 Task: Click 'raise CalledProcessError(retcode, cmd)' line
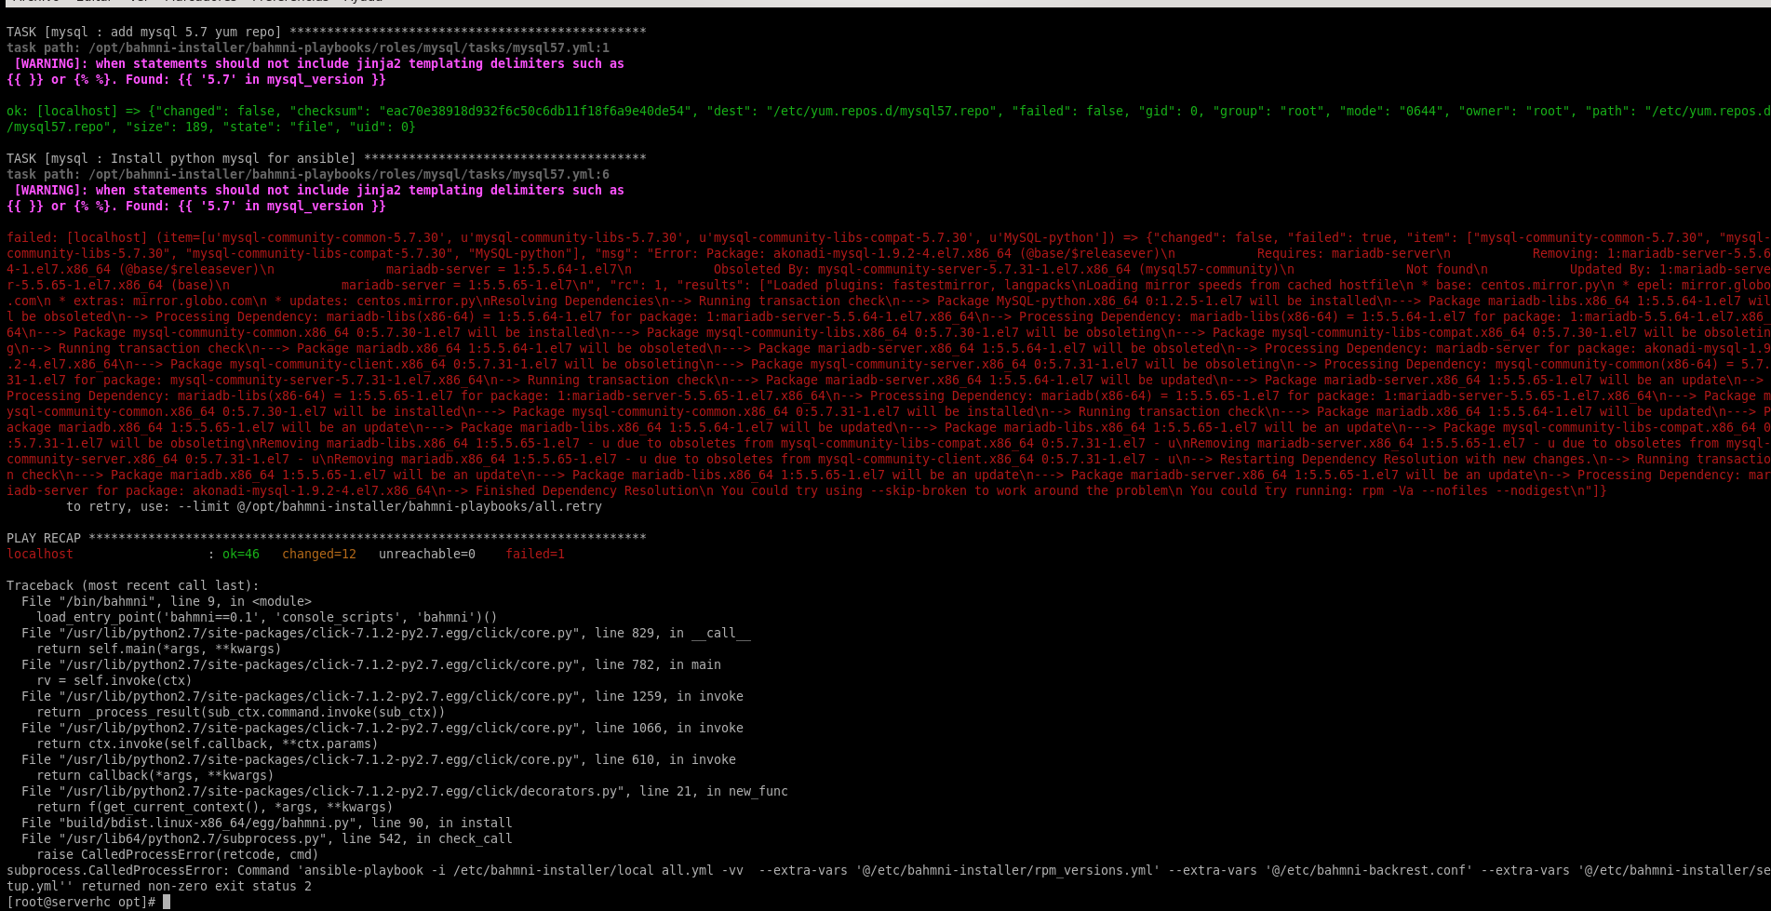[177, 854]
